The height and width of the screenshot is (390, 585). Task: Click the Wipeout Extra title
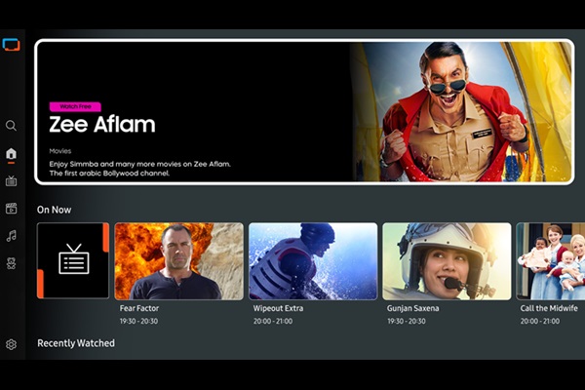278,308
